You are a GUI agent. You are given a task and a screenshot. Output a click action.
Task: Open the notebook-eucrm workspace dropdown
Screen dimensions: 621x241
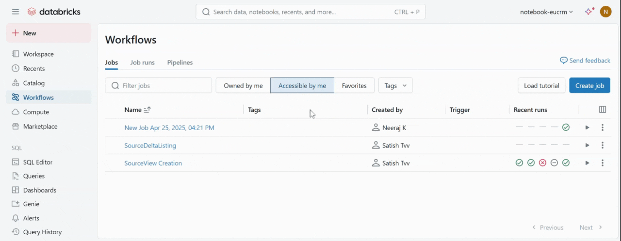[x=546, y=12]
